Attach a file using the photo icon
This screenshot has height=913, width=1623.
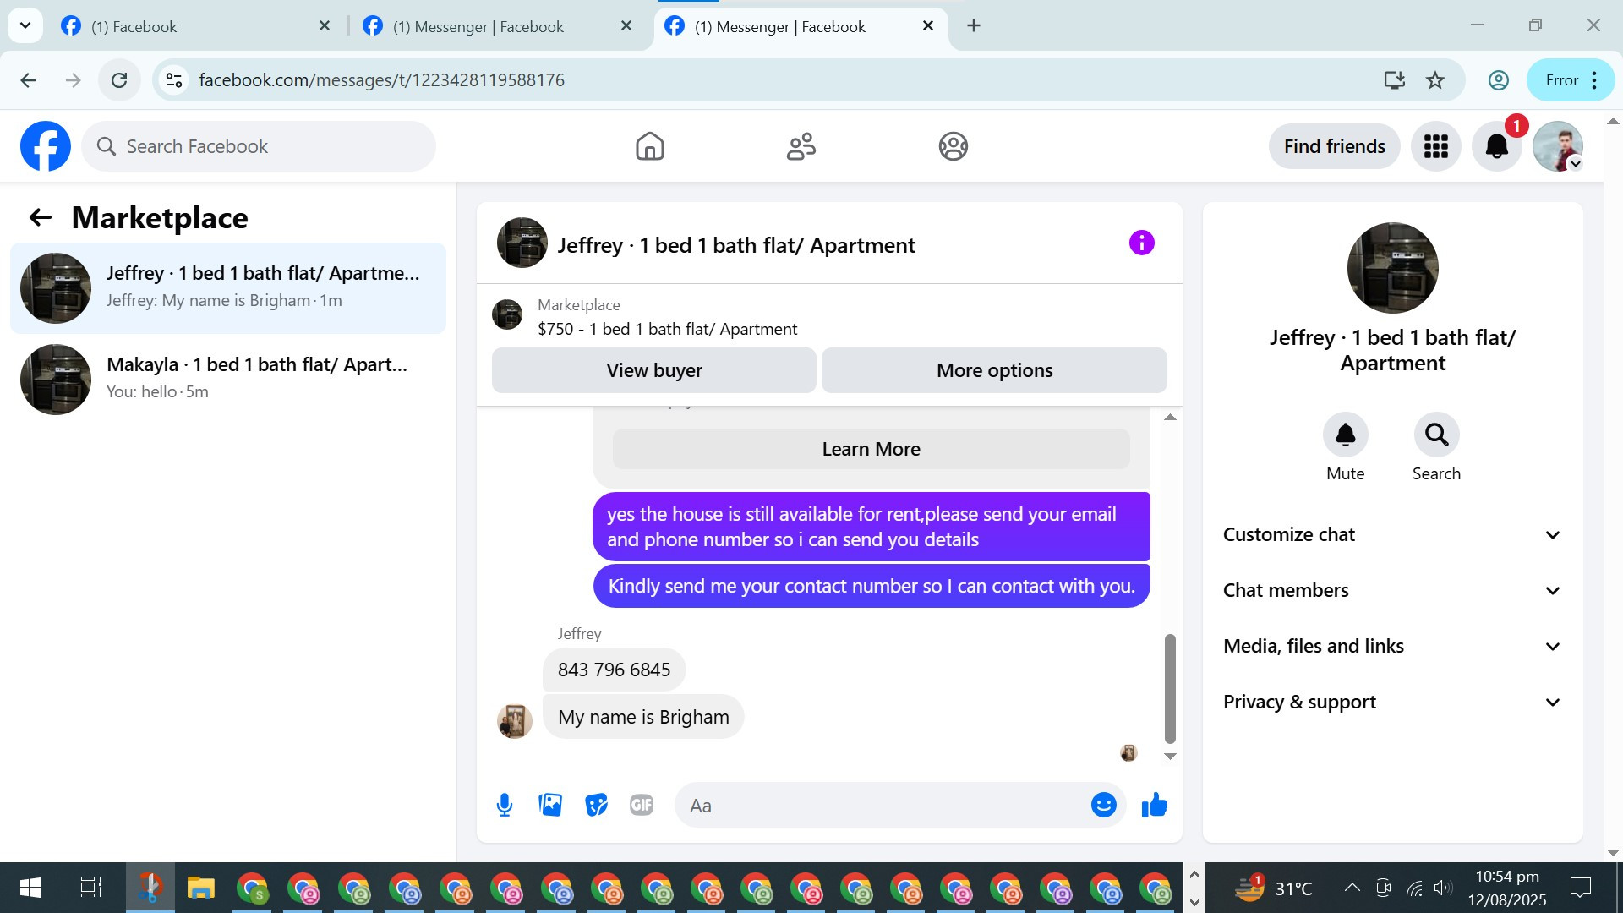[550, 805]
